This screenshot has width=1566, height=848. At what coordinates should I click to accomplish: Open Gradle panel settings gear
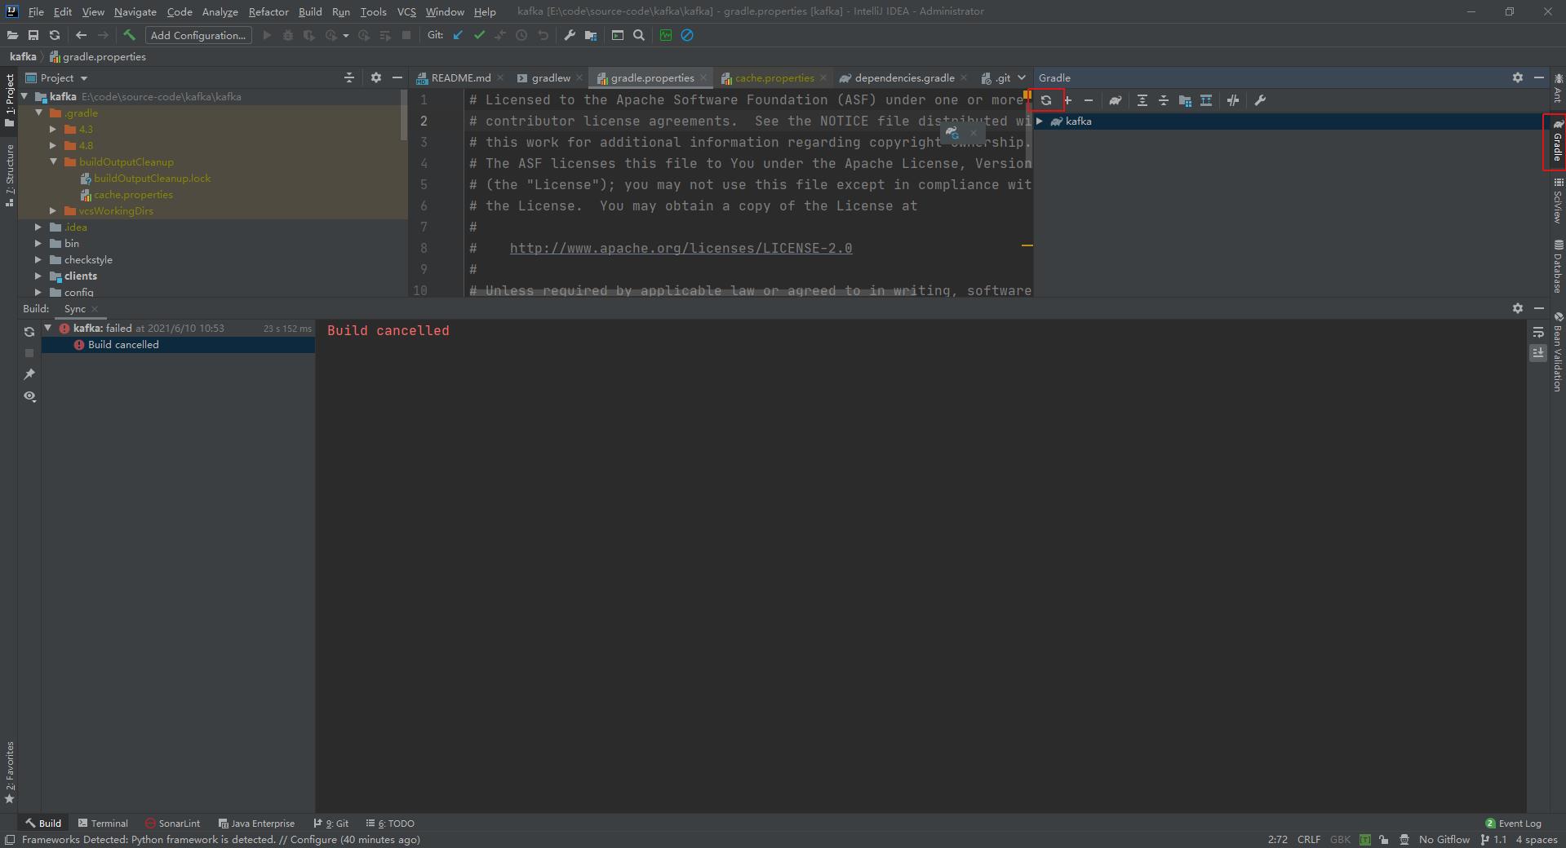point(1518,77)
